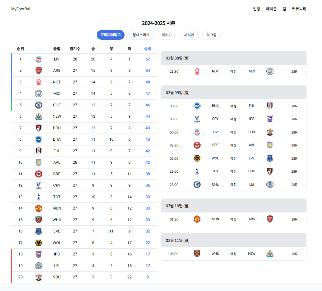Select the 리그앙 league tab

211,35
